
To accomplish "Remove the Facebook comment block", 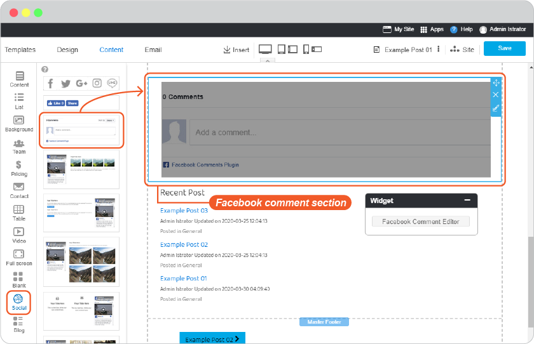I will pos(496,95).
